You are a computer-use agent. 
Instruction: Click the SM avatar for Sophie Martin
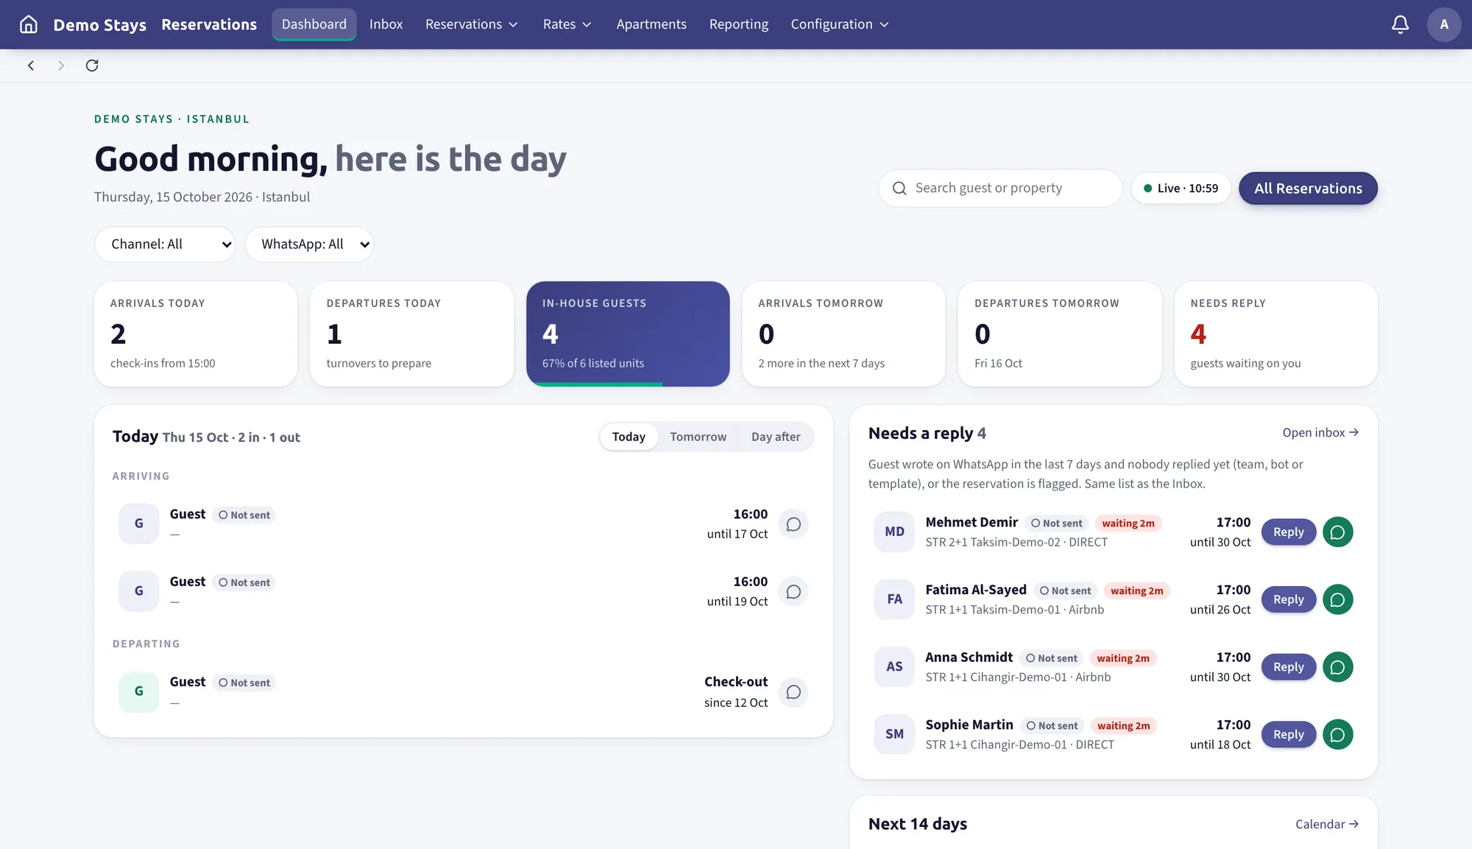894,734
